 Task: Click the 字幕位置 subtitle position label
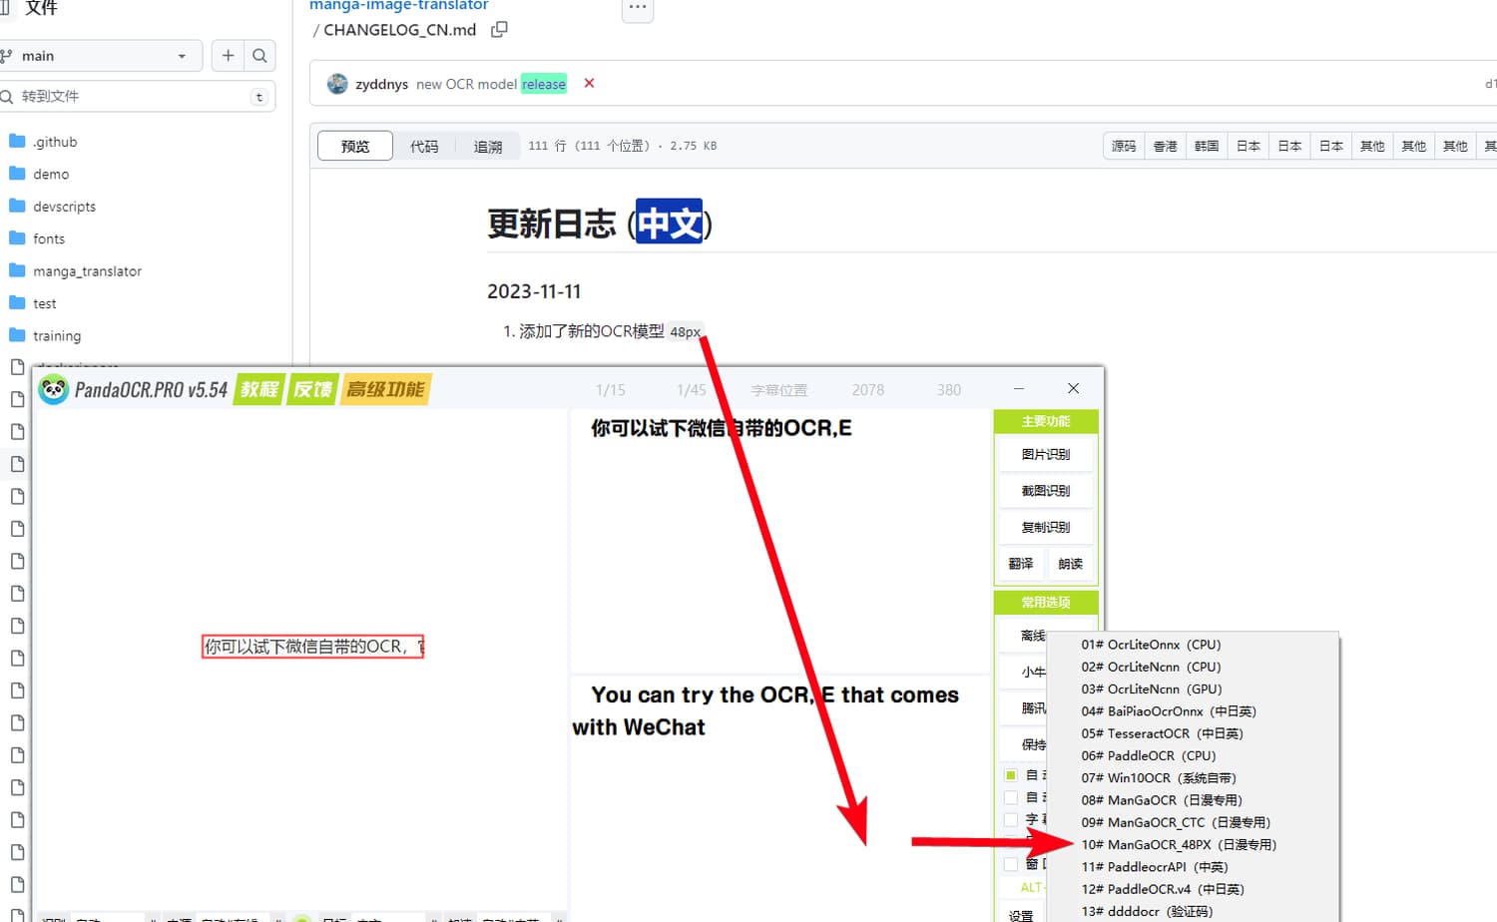click(779, 390)
